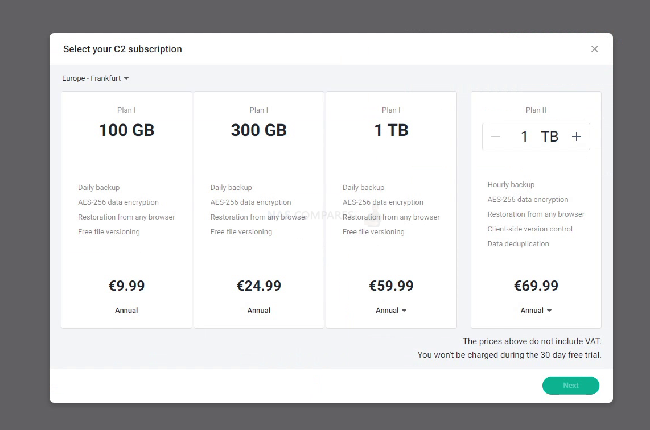This screenshot has width=650, height=430.
Task: Click Daily backup in the 100 GB plan
Action: pos(98,187)
